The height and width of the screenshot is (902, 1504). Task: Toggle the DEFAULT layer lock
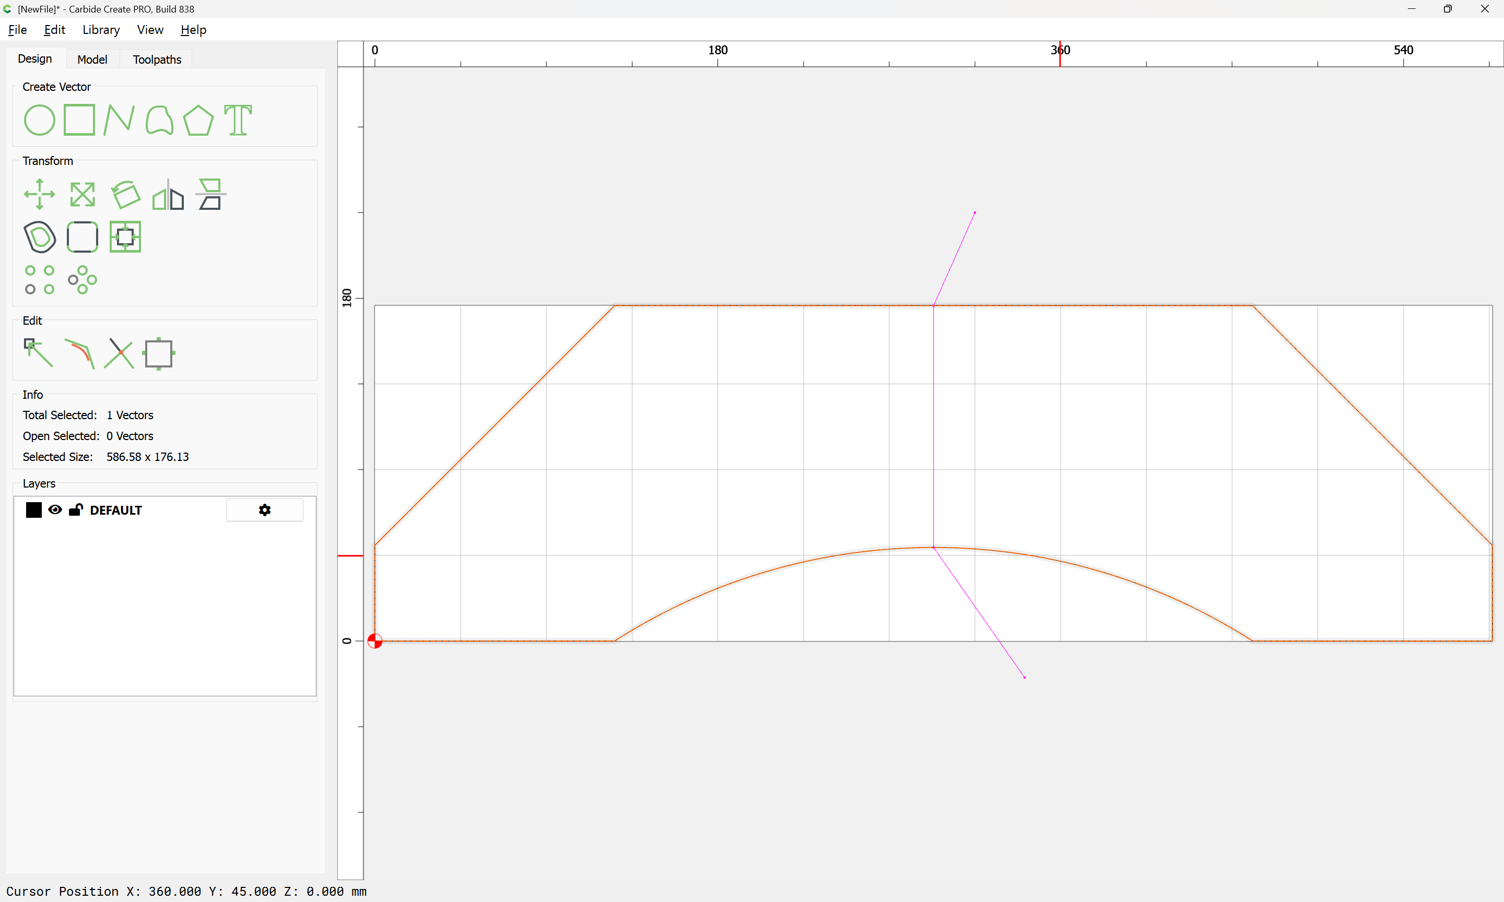[76, 510]
